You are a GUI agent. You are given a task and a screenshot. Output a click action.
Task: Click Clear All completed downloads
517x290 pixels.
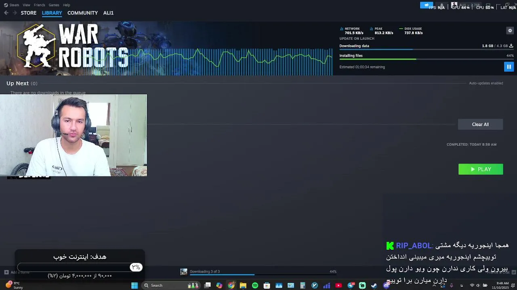coord(480,124)
